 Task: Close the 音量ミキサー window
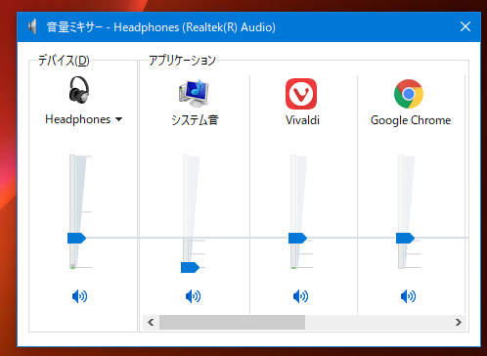pyautogui.click(x=465, y=26)
